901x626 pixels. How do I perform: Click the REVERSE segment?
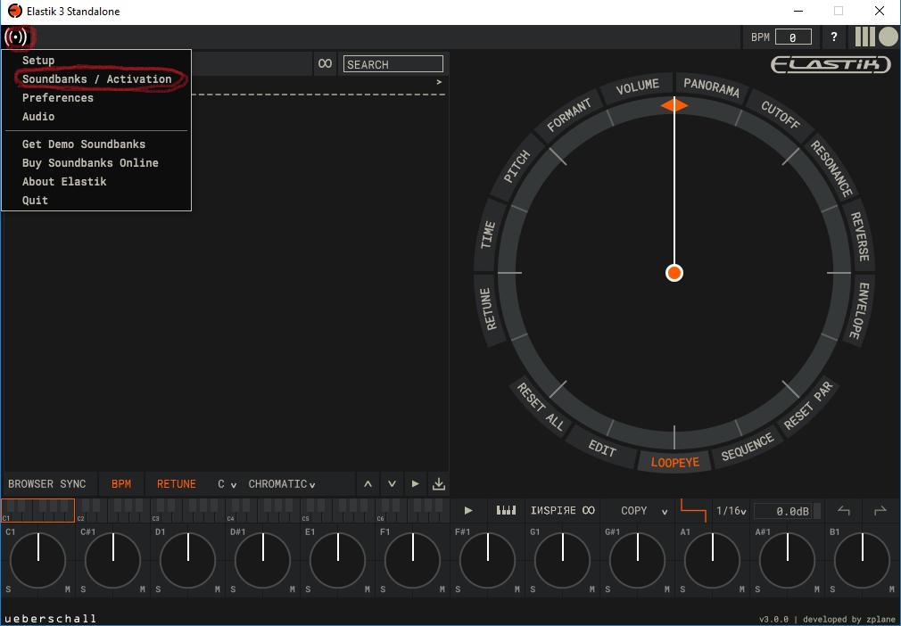click(859, 236)
